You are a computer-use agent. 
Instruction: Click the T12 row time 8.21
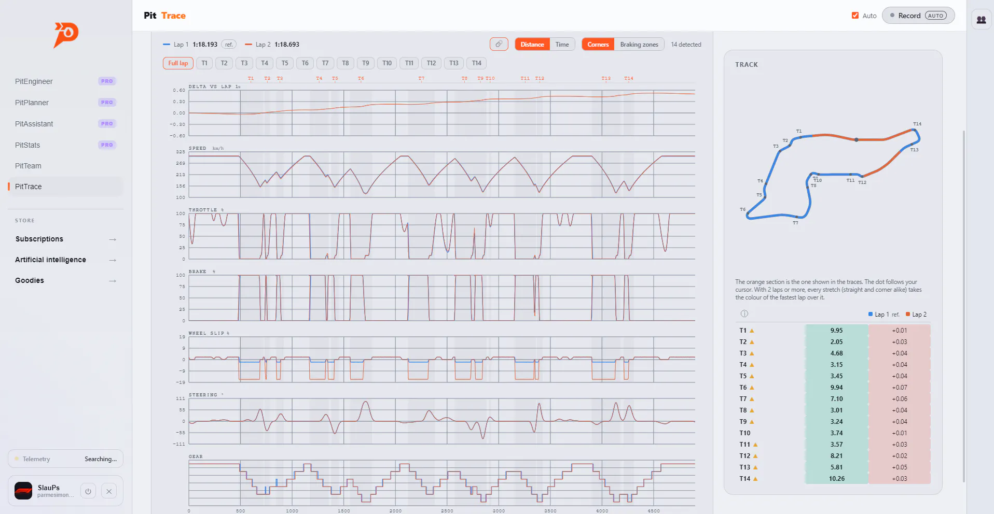click(836, 456)
